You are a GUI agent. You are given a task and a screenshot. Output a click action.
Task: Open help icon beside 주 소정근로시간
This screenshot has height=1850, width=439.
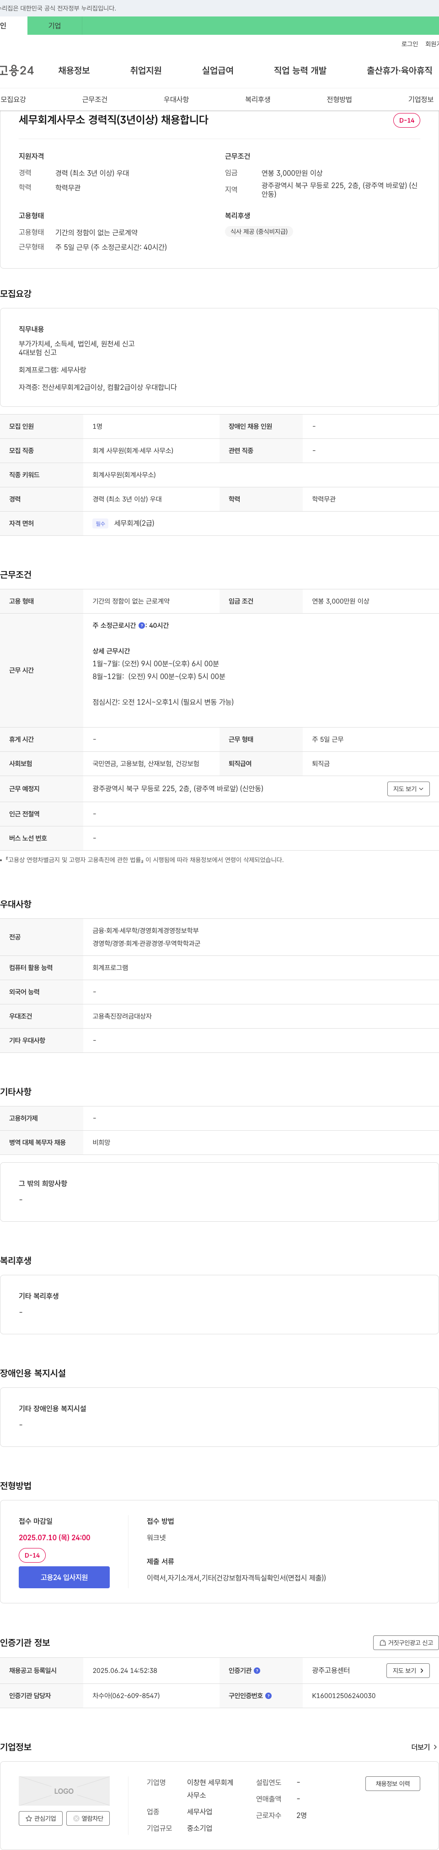pyautogui.click(x=141, y=626)
